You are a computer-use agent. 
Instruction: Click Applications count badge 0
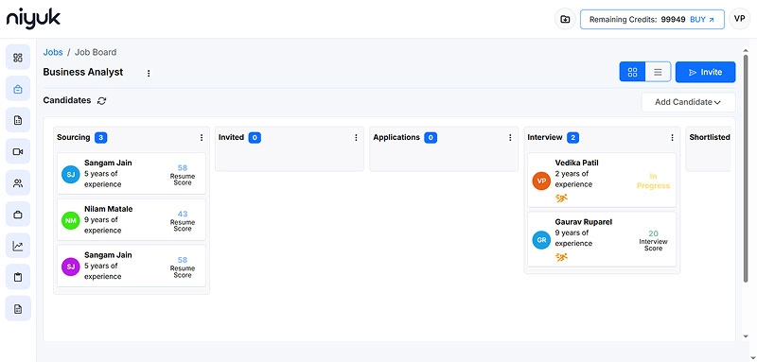tap(431, 138)
